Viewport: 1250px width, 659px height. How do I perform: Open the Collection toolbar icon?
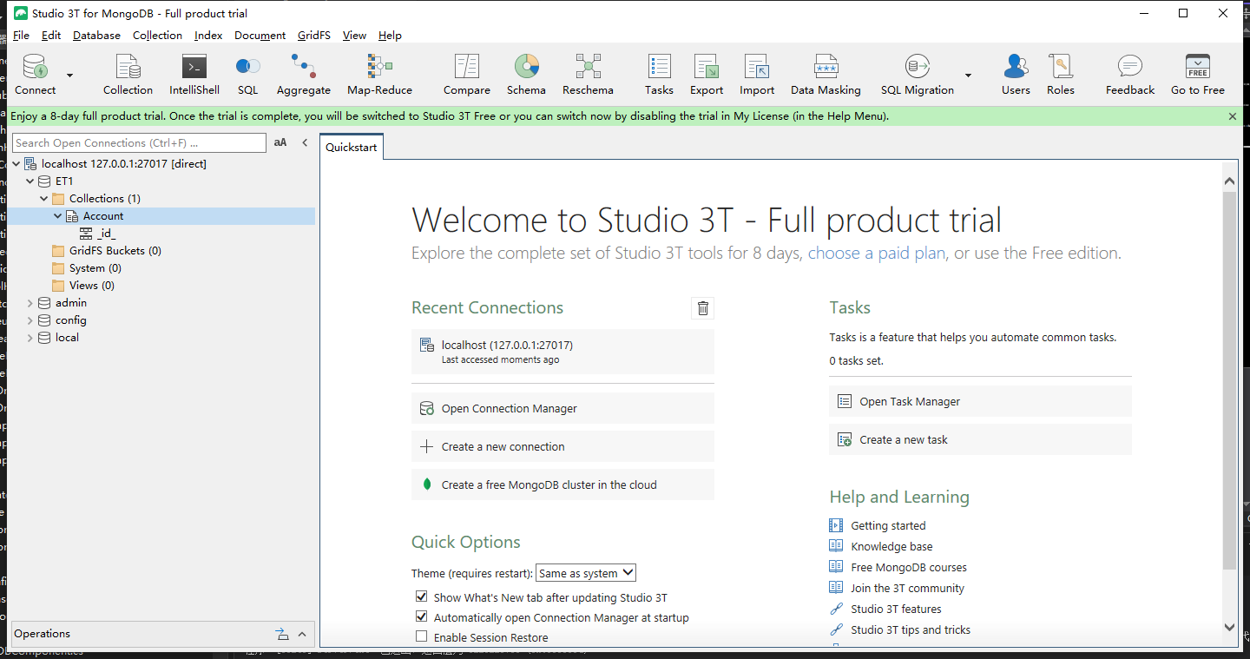(x=128, y=75)
